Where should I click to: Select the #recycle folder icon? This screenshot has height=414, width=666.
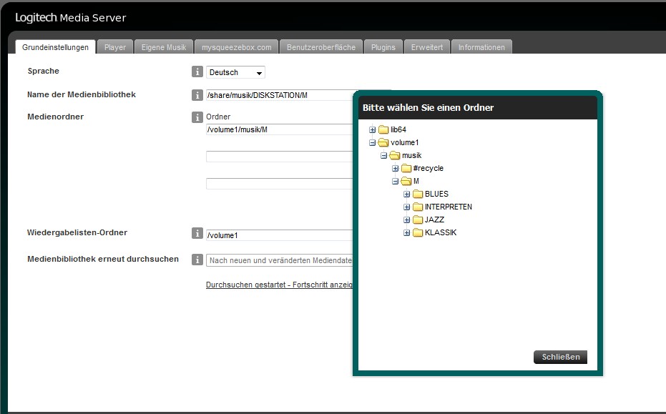click(406, 168)
